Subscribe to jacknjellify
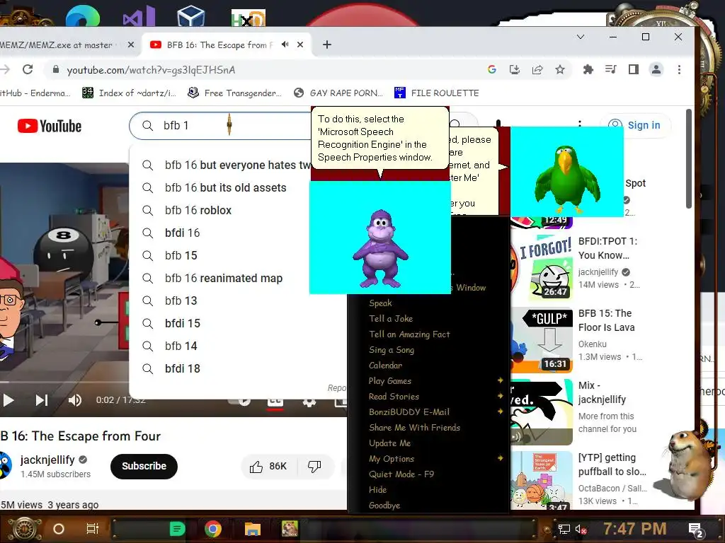This screenshot has height=543, width=725. point(144,467)
